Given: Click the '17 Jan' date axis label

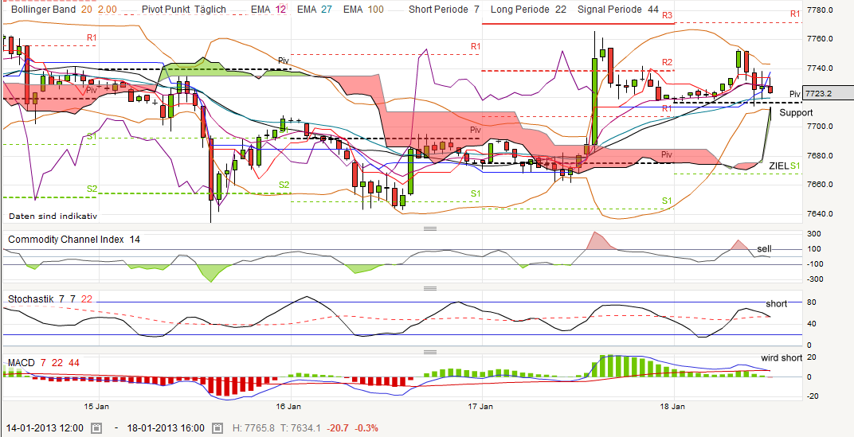Looking at the screenshot, I should click(481, 407).
